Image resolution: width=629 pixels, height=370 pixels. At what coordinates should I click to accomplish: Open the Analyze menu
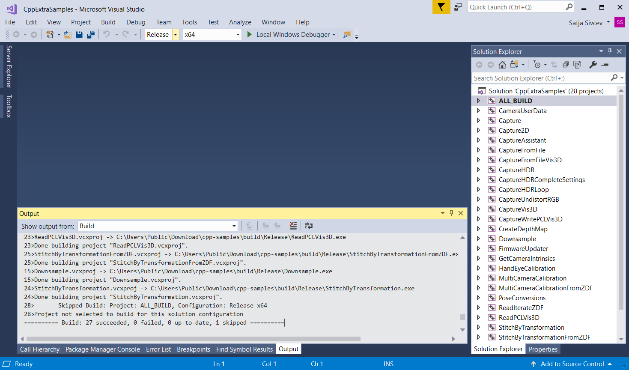(240, 22)
